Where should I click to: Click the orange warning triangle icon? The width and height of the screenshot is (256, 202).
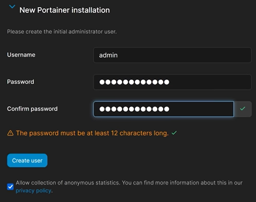10,133
